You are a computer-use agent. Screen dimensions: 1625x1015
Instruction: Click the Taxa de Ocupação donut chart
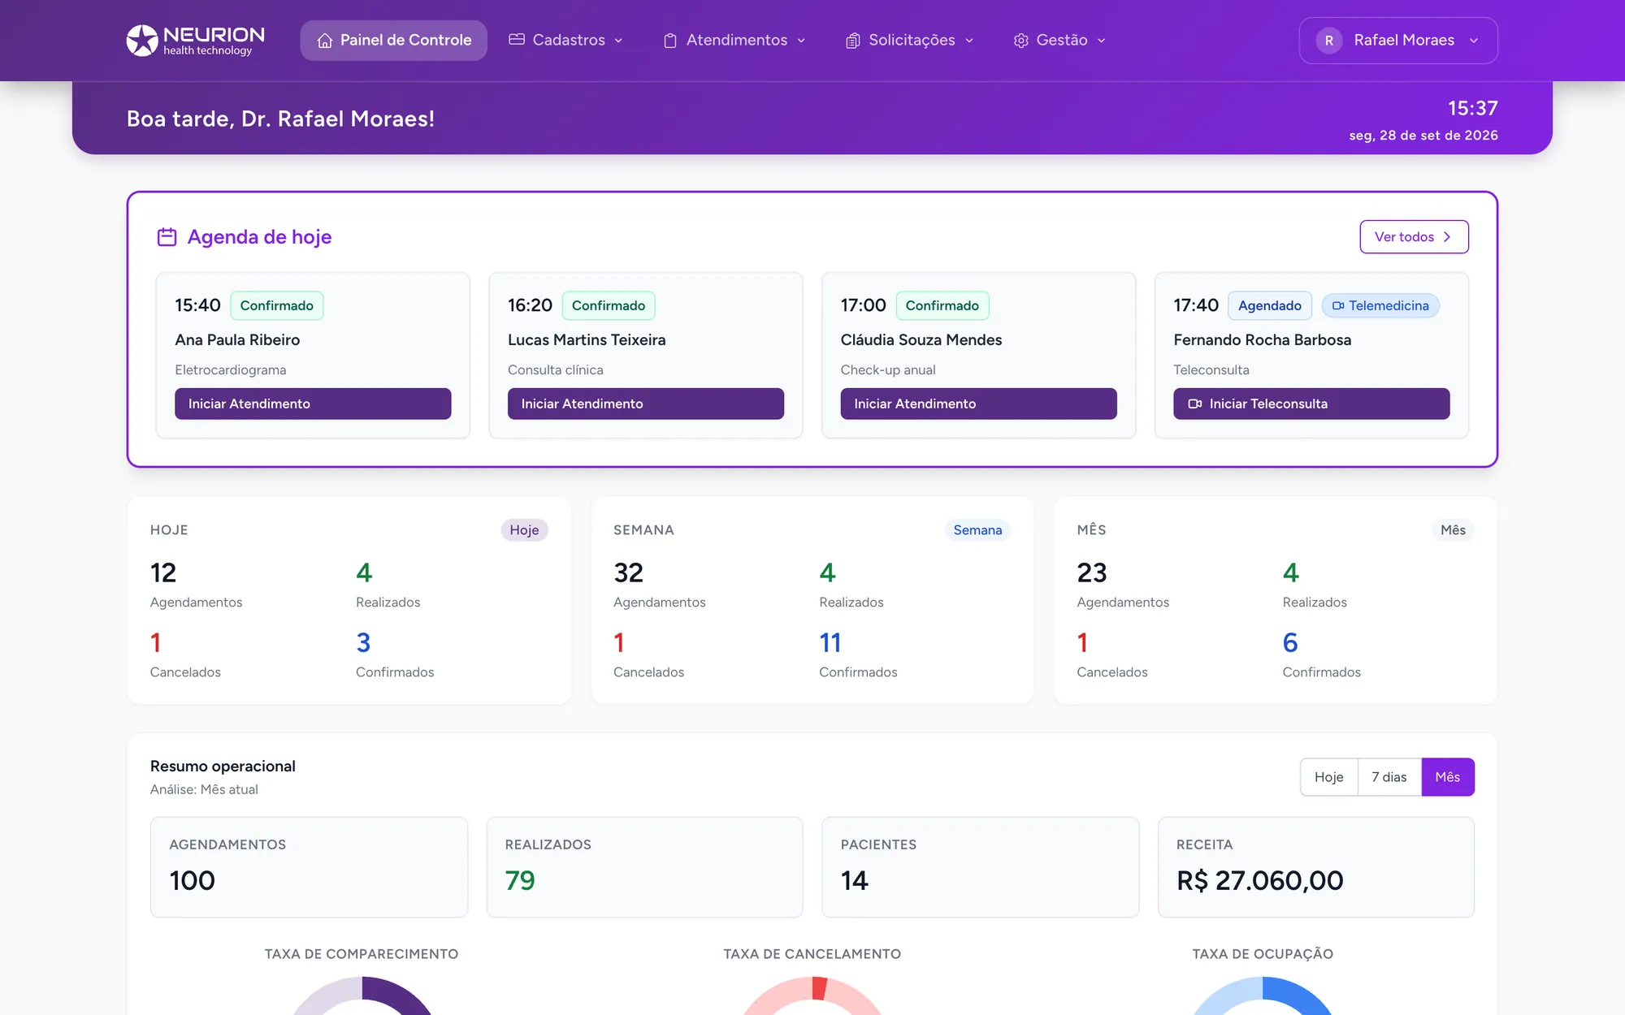click(x=1263, y=996)
